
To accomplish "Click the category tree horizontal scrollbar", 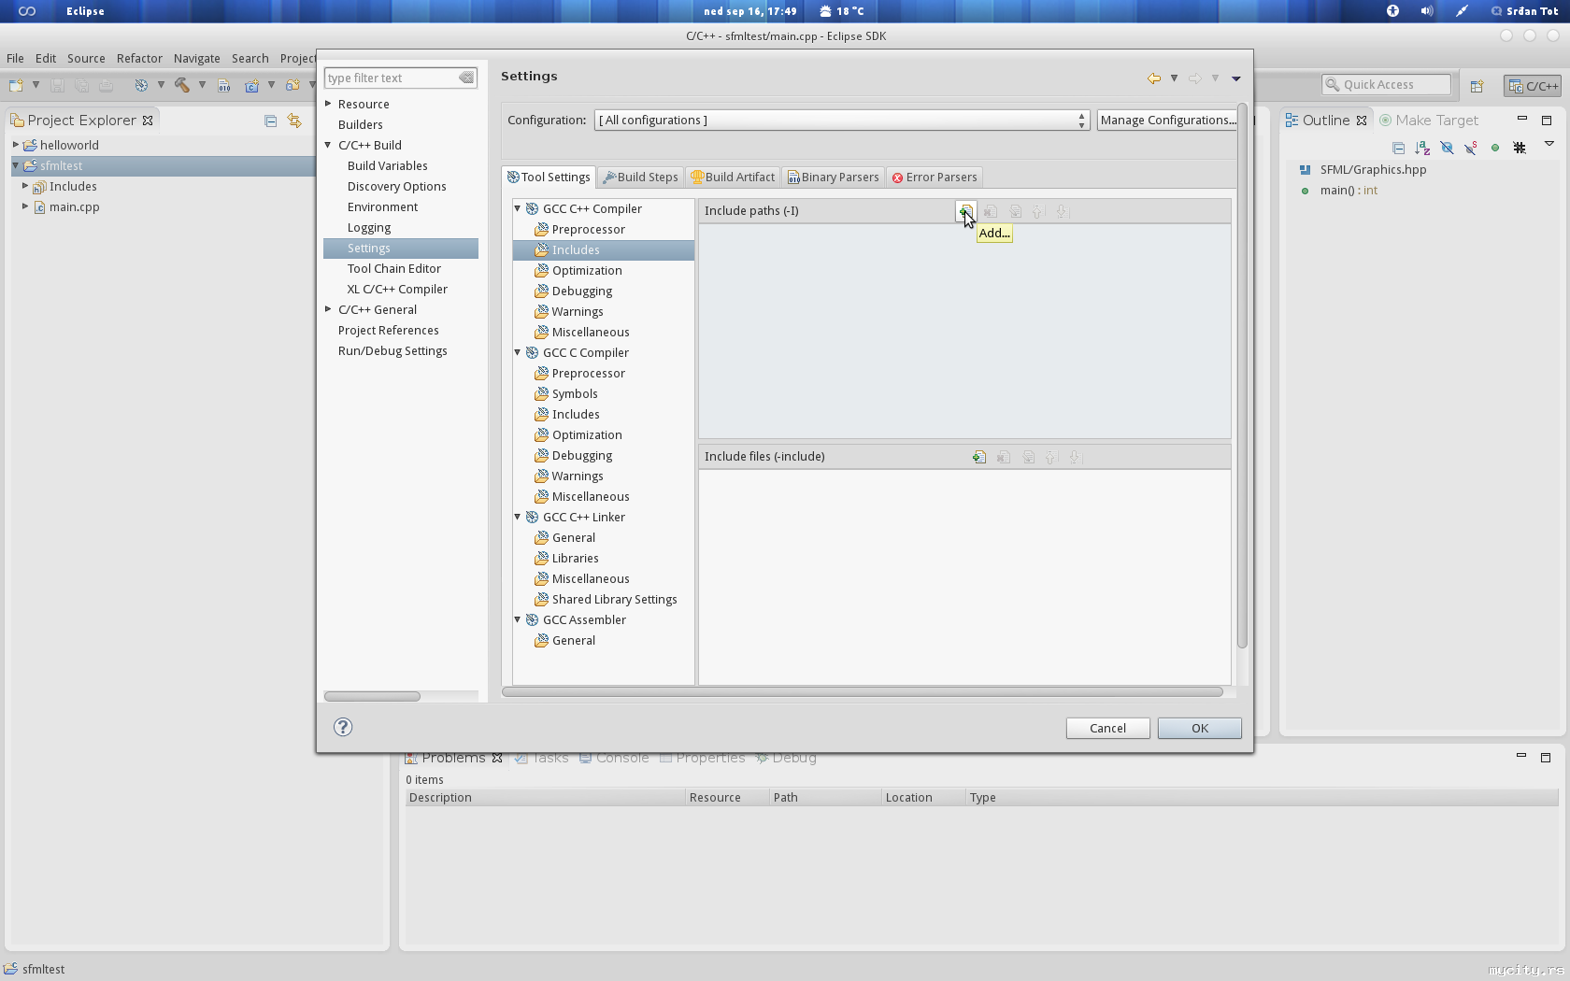I will pyautogui.click(x=372, y=696).
